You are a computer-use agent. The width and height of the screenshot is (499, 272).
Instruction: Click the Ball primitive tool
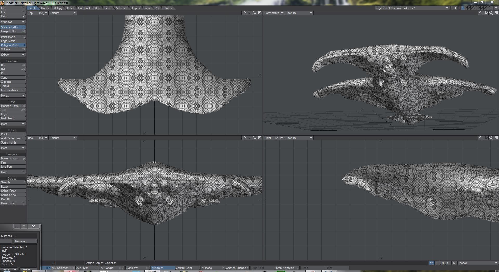click(13, 69)
